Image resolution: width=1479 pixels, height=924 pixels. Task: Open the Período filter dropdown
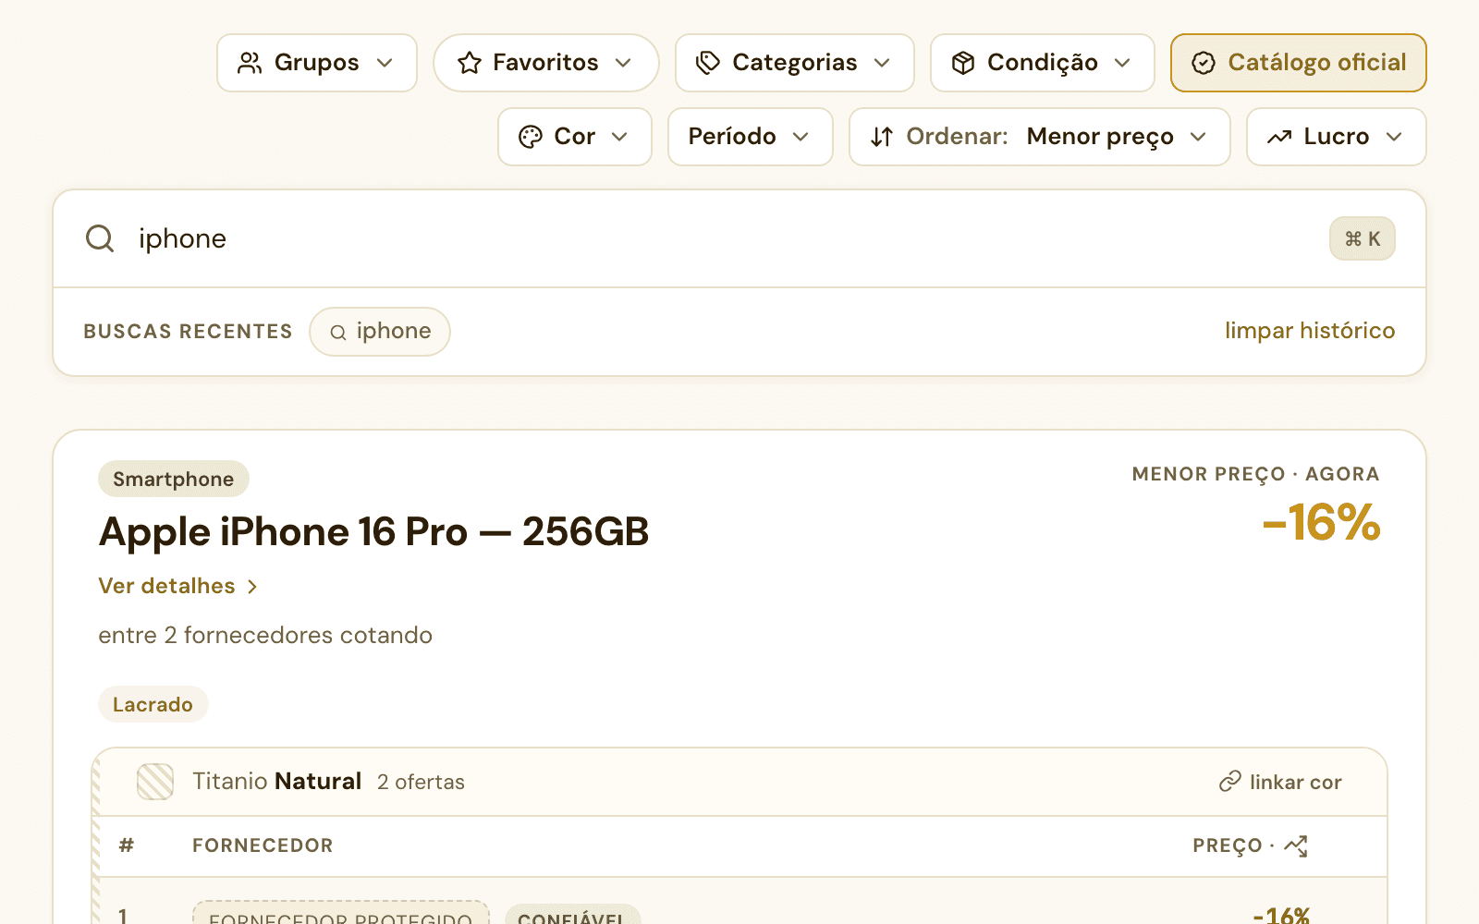[750, 137]
